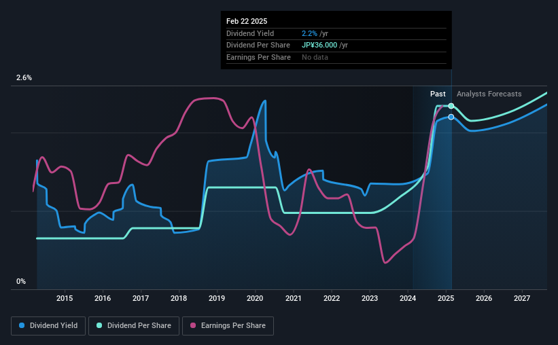Image resolution: width=558 pixels, height=345 pixels.
Task: Click the Past label on chart
Action: pos(438,94)
